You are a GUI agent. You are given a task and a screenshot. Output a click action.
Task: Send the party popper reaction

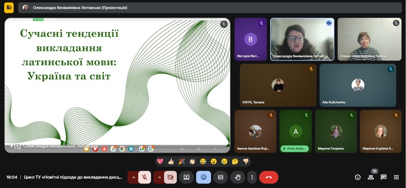[x=181, y=161]
